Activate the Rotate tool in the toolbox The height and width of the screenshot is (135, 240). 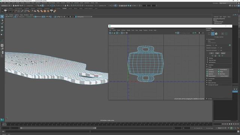(x=2, y=30)
